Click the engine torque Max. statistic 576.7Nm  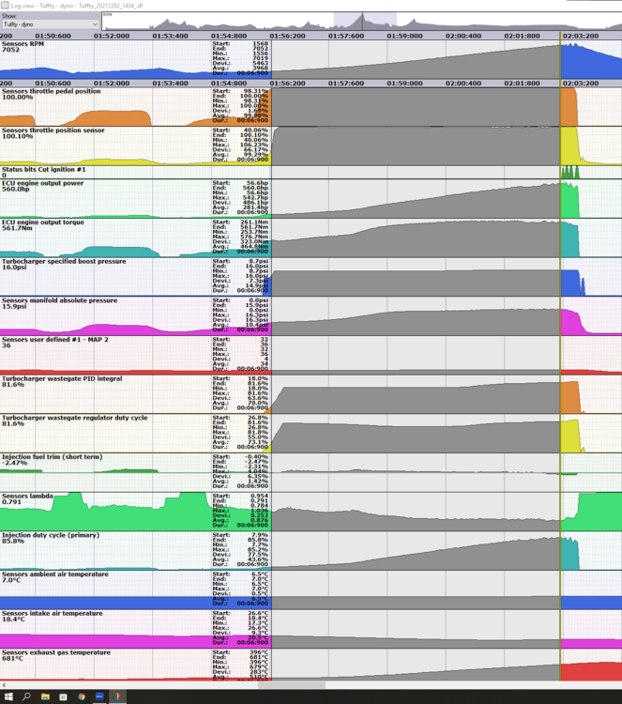click(256, 237)
